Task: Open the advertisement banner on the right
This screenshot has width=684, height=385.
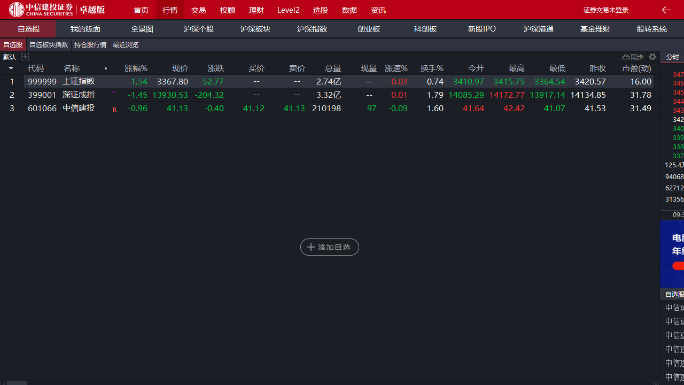Action: (x=672, y=254)
